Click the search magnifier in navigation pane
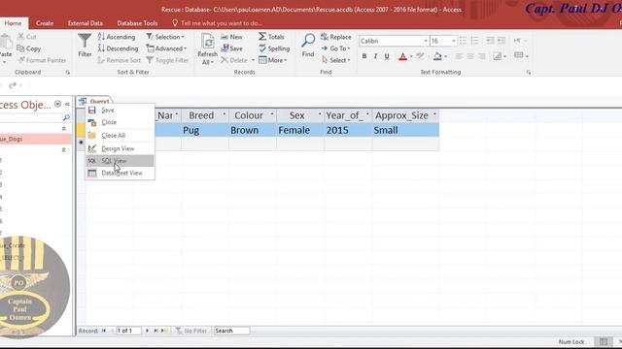Viewport: 622px width, 349px height. point(66,117)
